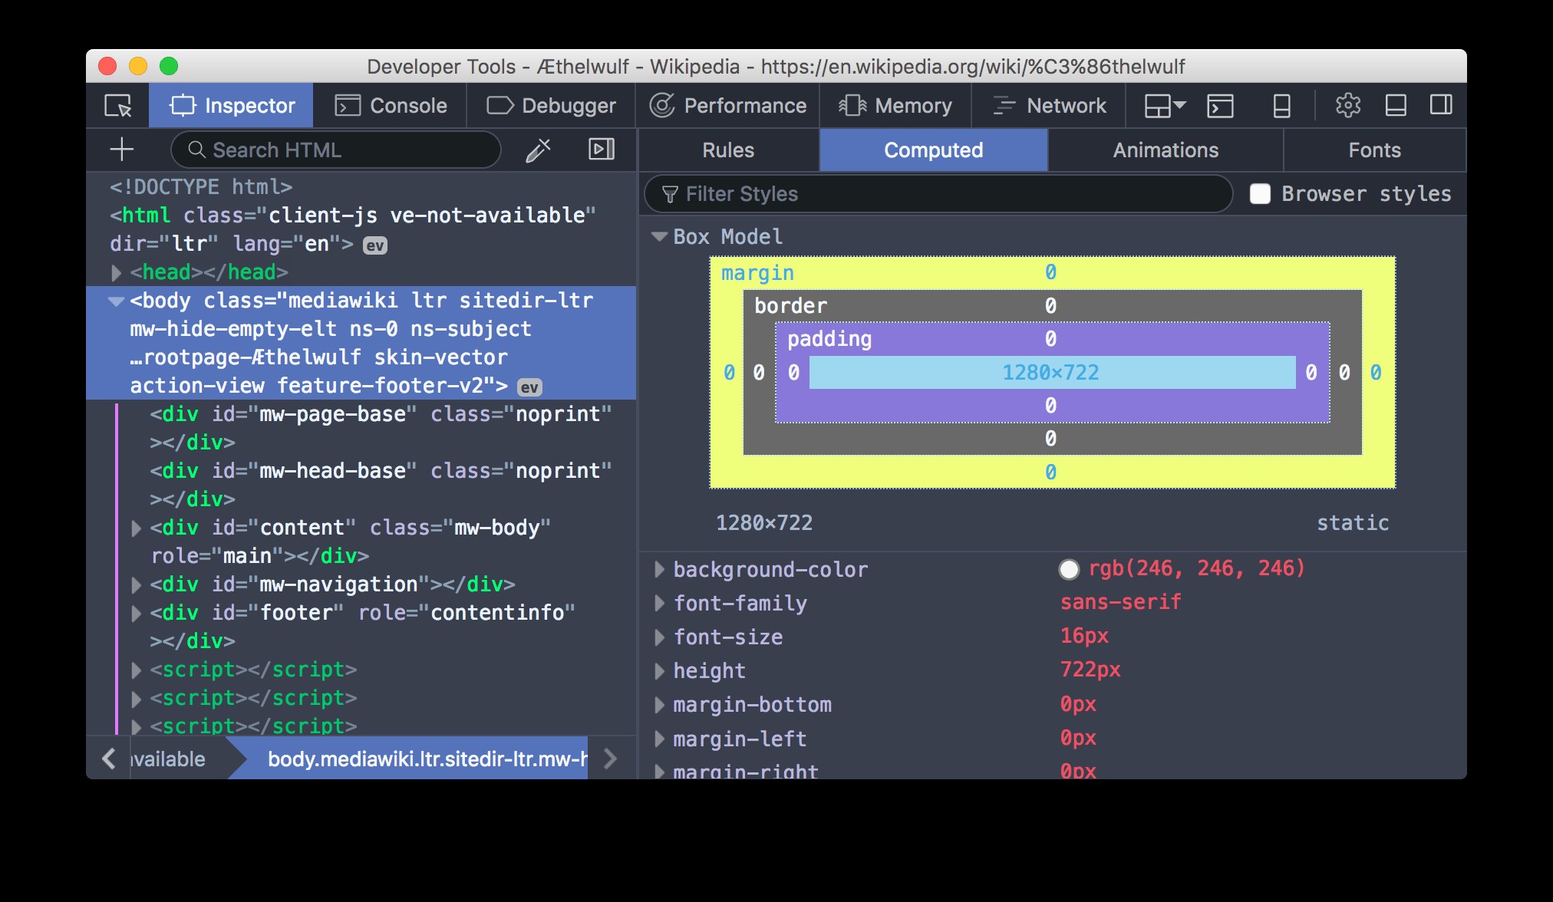Viewport: 1553px width, 902px height.
Task: Enable responsive design mode icon
Action: pyautogui.click(x=1281, y=105)
